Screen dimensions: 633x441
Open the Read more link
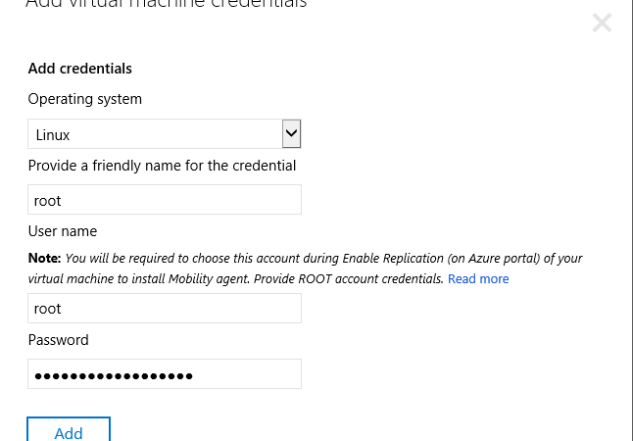478,278
